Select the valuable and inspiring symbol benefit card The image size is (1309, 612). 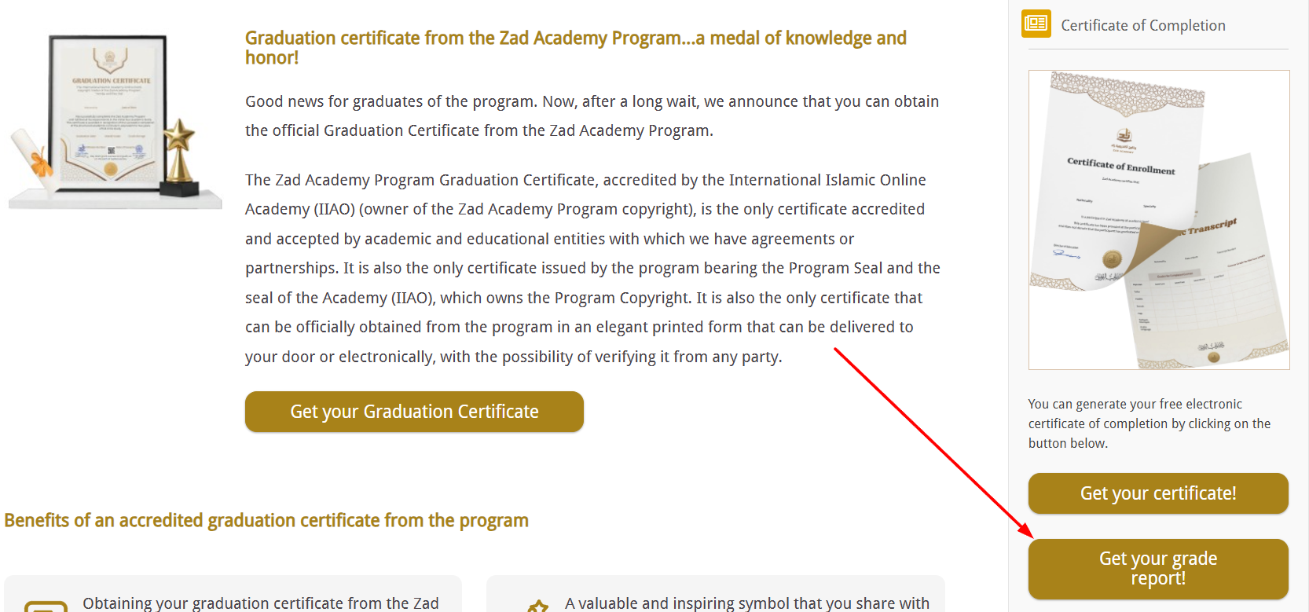(715, 597)
